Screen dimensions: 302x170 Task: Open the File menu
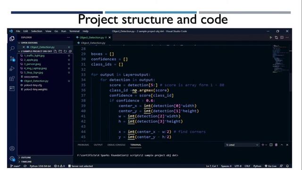point(18,31)
